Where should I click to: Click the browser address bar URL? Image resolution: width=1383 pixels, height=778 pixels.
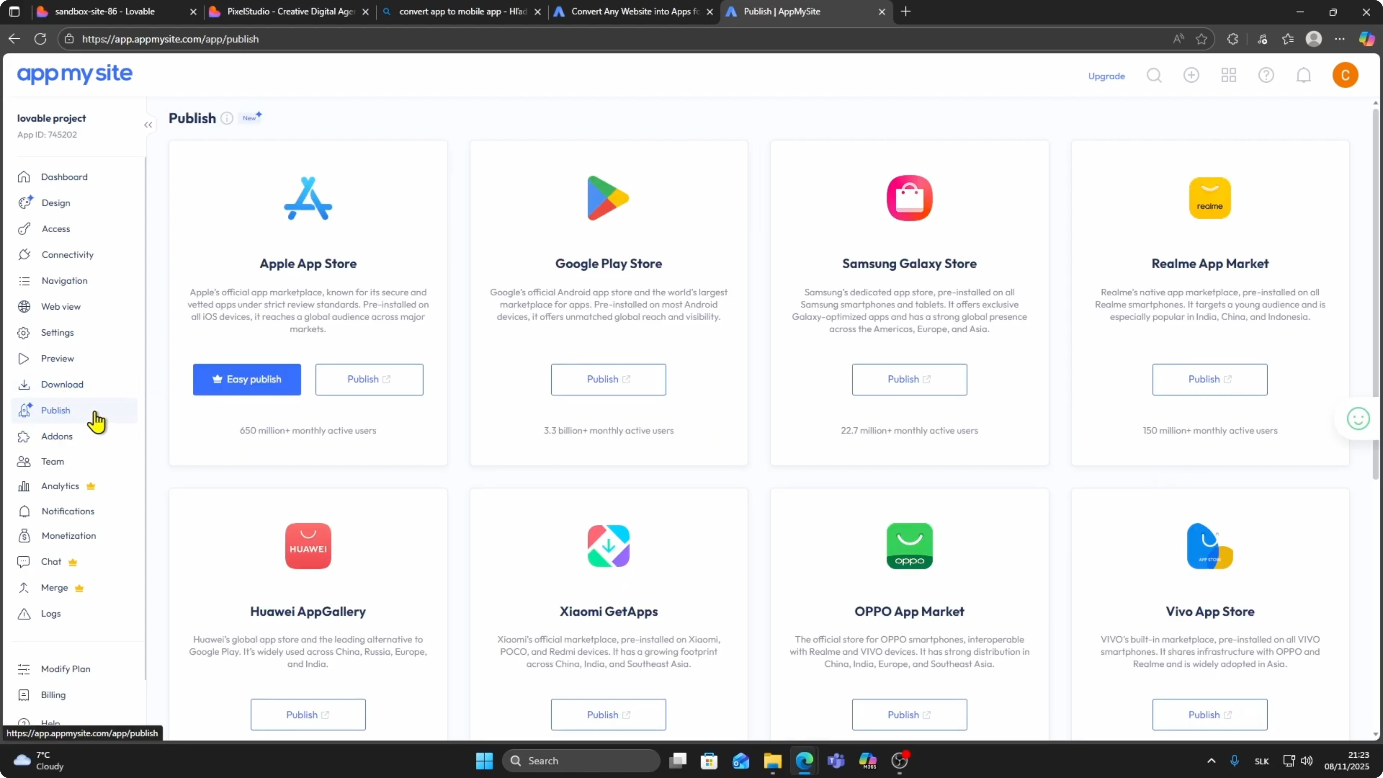tap(170, 39)
